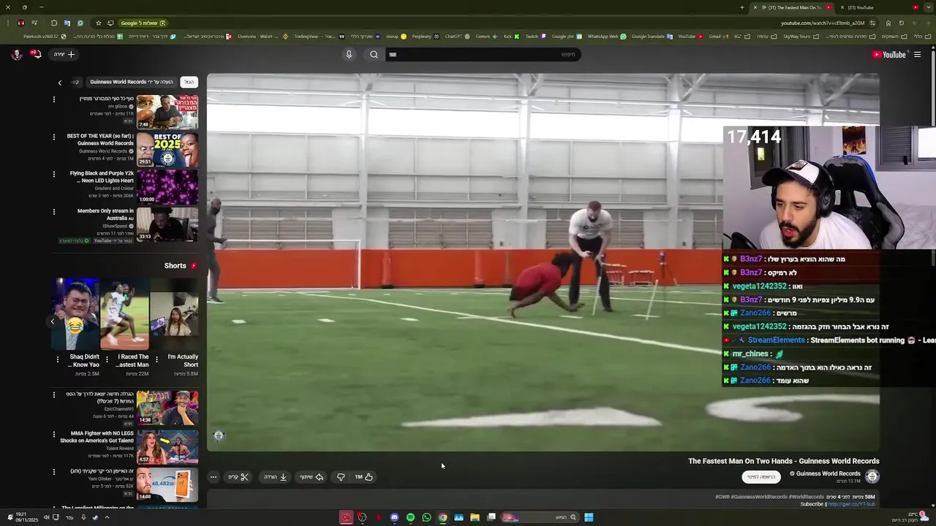Open Windows Start button in taskbar
The image size is (936, 526).
pyautogui.click(x=589, y=517)
